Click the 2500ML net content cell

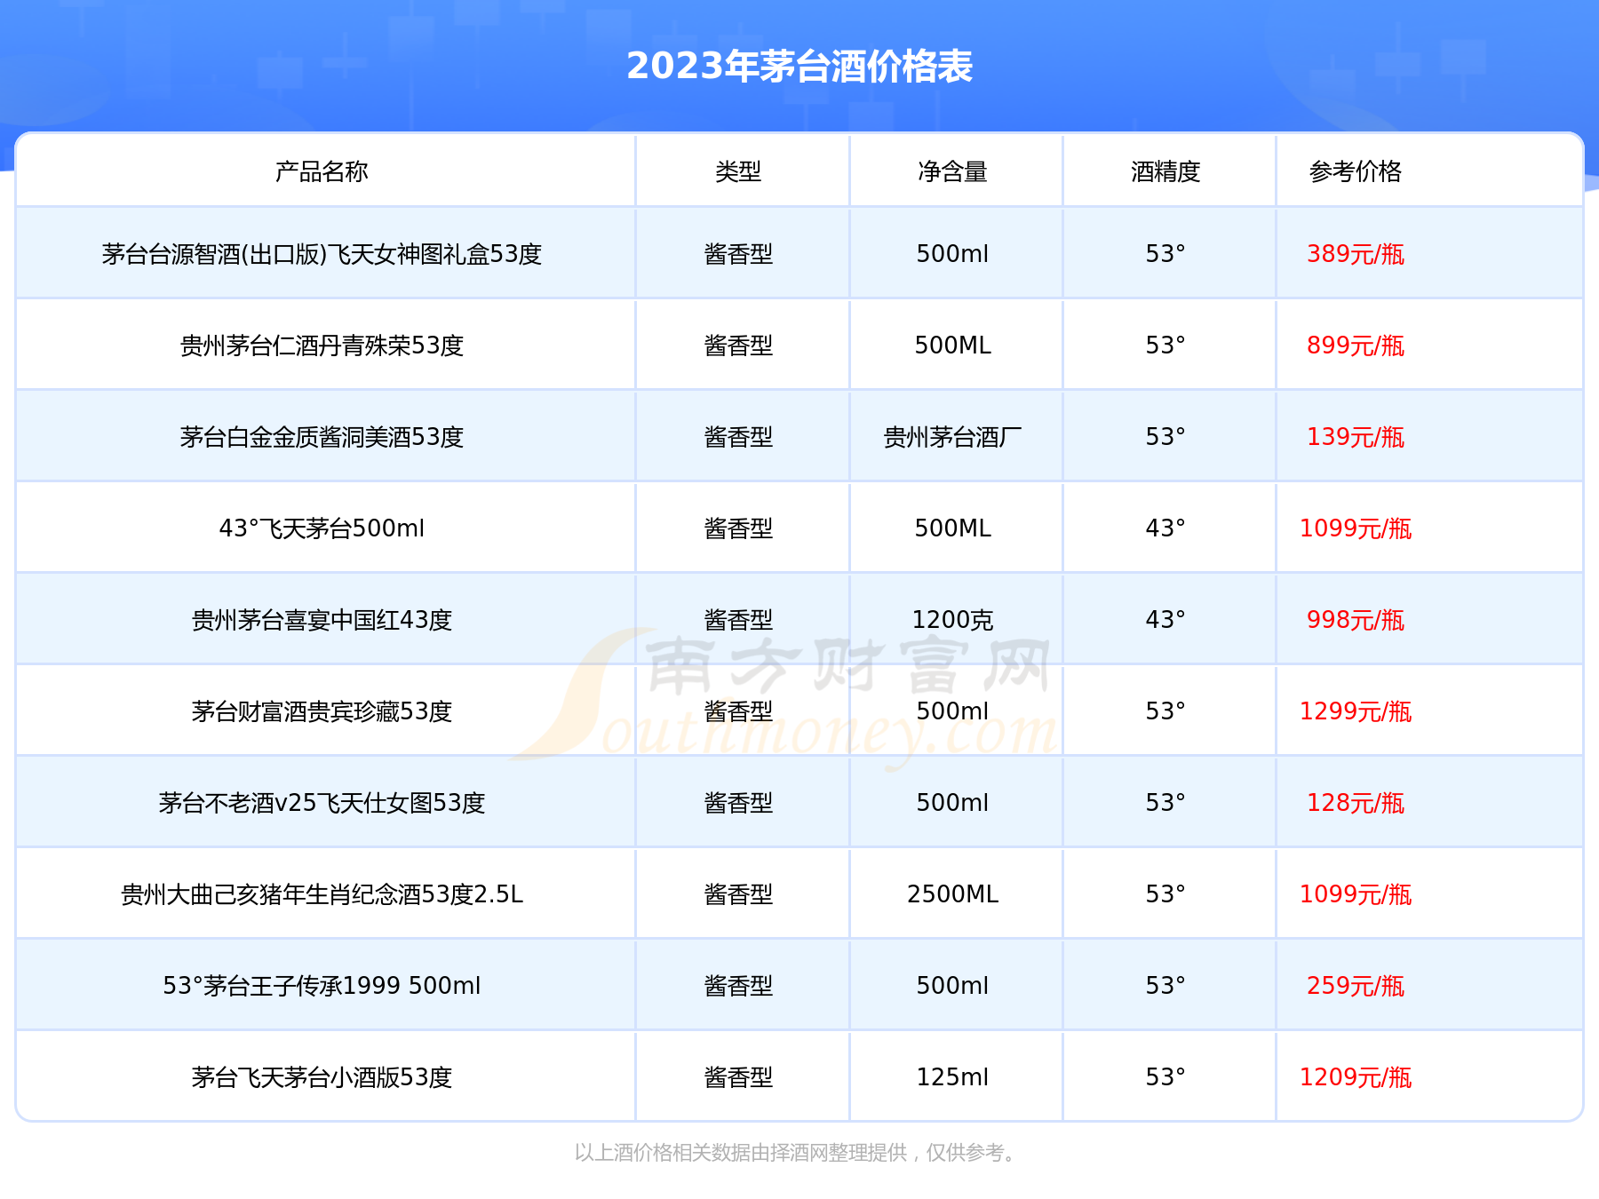coord(952,895)
